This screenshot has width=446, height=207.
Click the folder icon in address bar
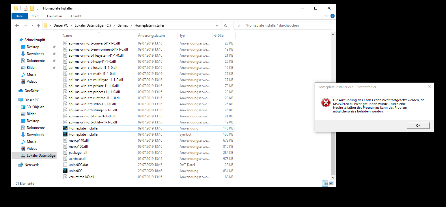point(46,25)
